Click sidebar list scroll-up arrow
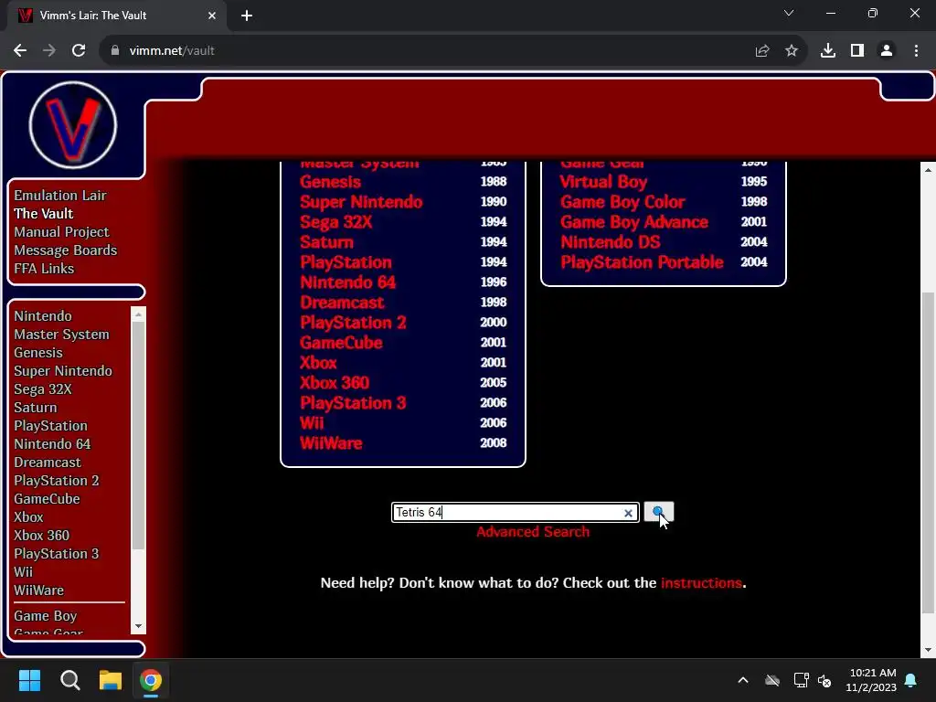936x702 pixels. 139,314
